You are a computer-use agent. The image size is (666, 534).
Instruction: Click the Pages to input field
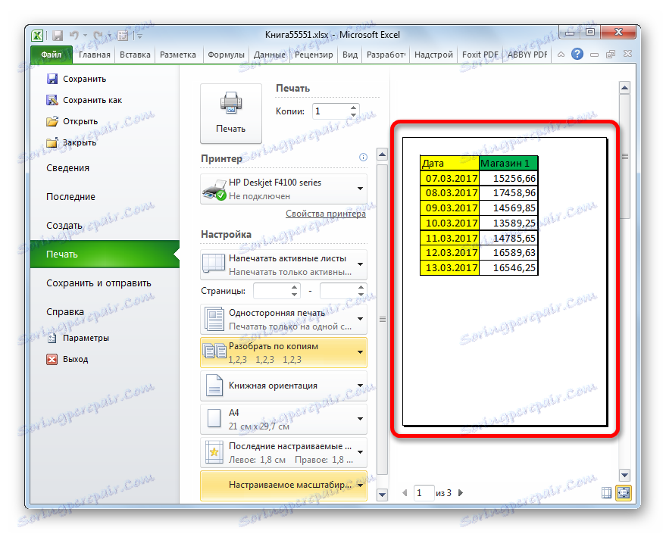(x=338, y=291)
